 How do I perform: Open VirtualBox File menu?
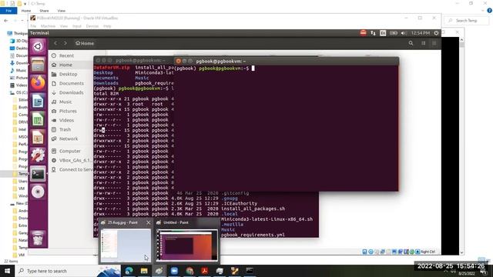33,26
